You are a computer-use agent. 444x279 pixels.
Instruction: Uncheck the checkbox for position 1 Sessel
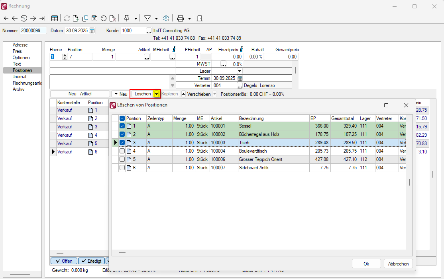pos(122,126)
